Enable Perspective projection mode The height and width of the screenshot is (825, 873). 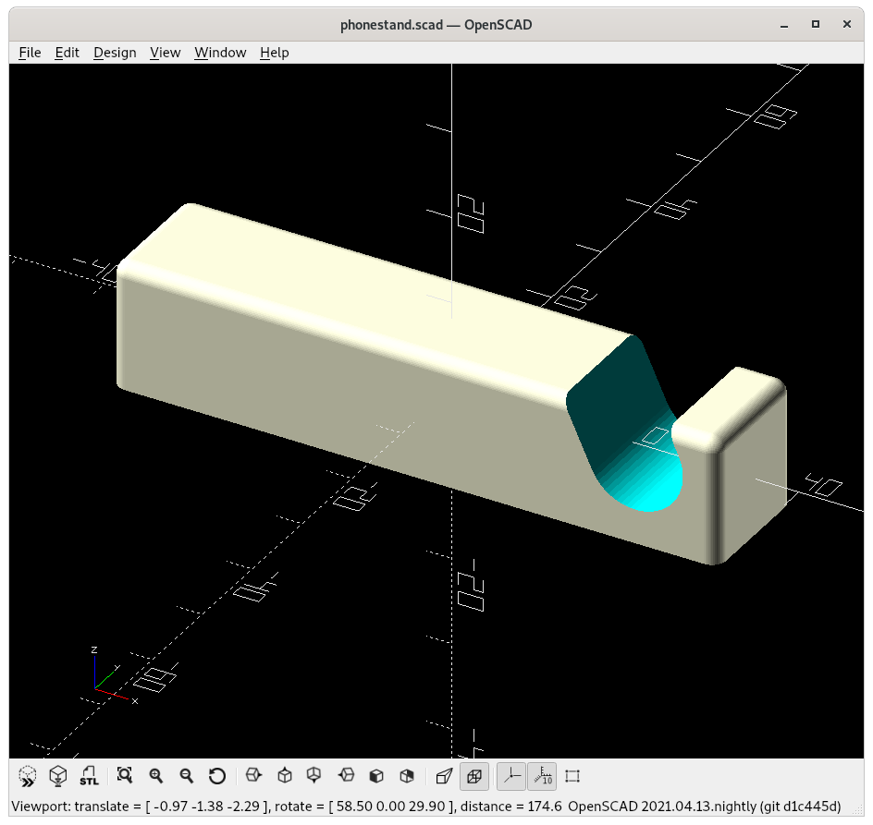pos(444,776)
